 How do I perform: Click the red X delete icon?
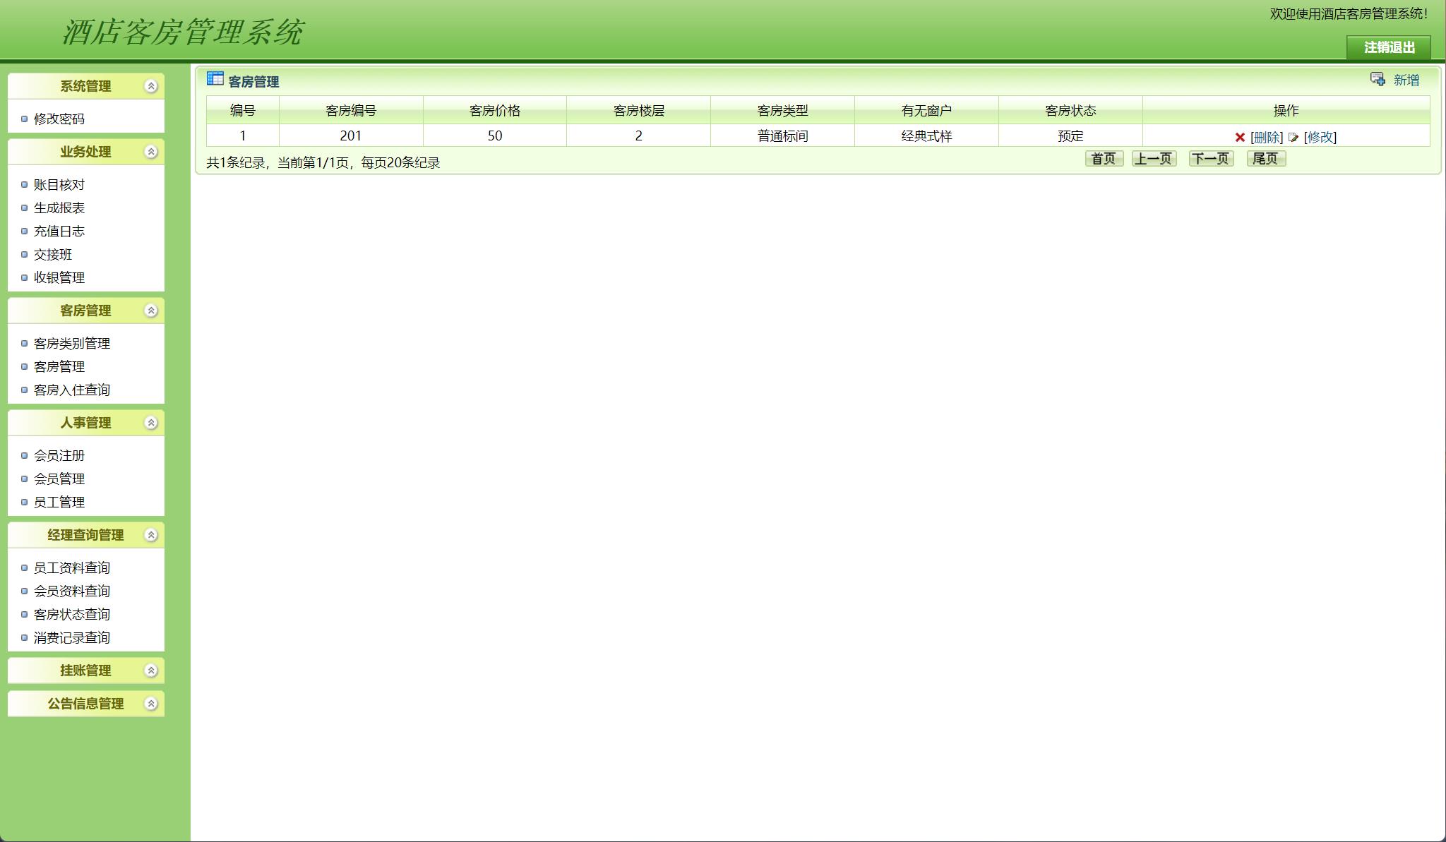[1240, 138]
